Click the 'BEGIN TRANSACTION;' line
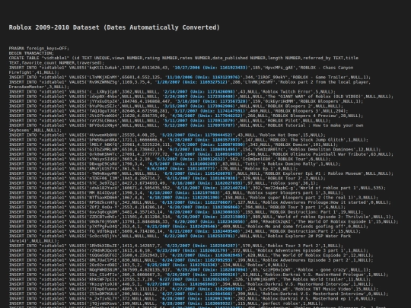This screenshot has width=411, height=308. [31, 53]
